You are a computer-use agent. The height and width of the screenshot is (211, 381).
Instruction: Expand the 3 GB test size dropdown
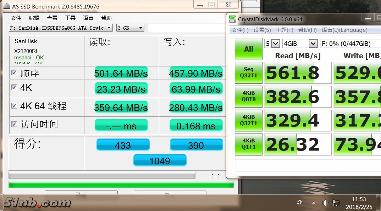tap(130, 28)
